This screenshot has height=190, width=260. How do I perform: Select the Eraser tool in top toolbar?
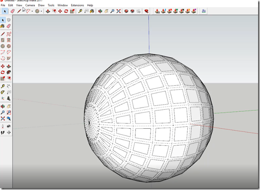(x=13, y=11)
